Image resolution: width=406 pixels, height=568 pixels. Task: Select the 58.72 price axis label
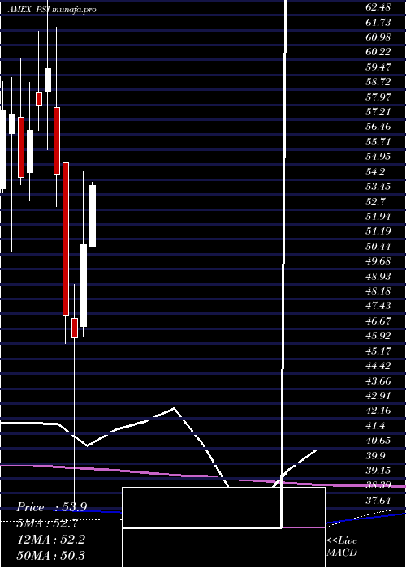[x=378, y=82]
